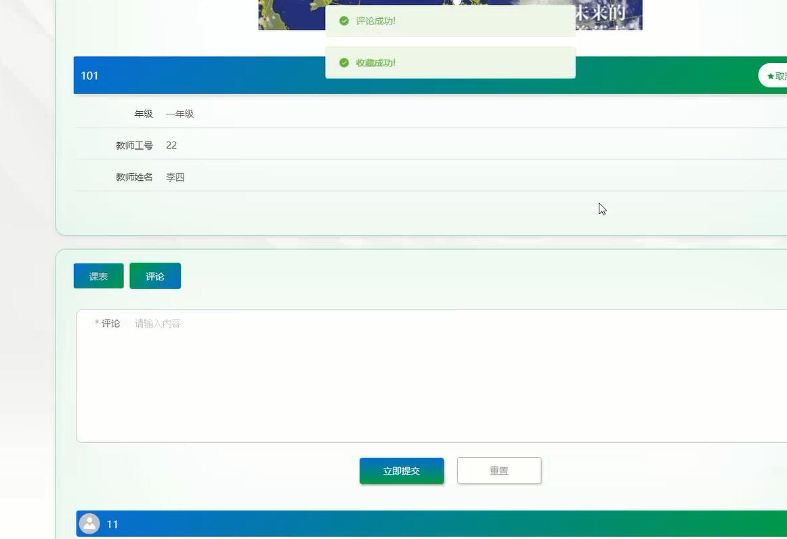Click the classroom title 101
The image size is (787, 539).
click(x=89, y=76)
